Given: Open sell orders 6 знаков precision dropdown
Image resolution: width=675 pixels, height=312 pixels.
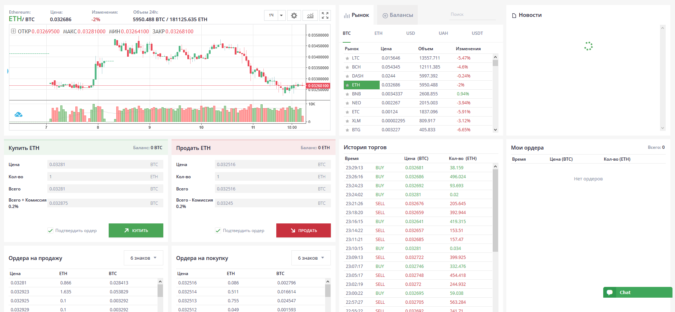Looking at the screenshot, I should pyautogui.click(x=143, y=258).
